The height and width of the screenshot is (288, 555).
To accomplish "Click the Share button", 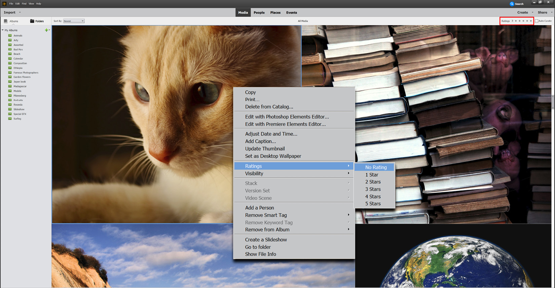I will tap(542, 12).
